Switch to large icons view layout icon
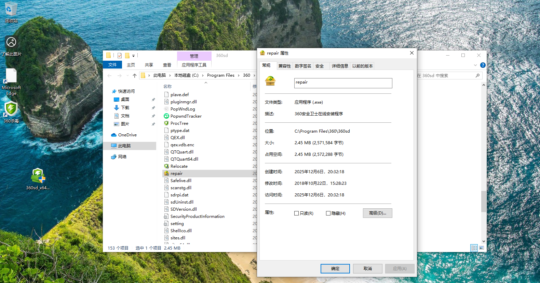This screenshot has width=540, height=283. coord(482,248)
